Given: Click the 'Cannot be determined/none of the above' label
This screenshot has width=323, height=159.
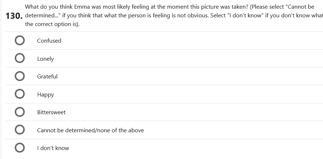Looking at the screenshot, I should point(90,130).
